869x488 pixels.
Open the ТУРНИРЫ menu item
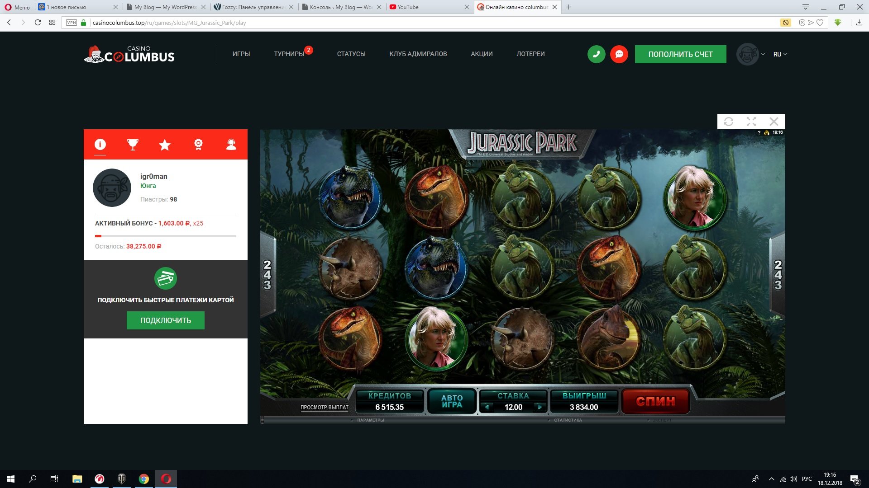pos(289,54)
